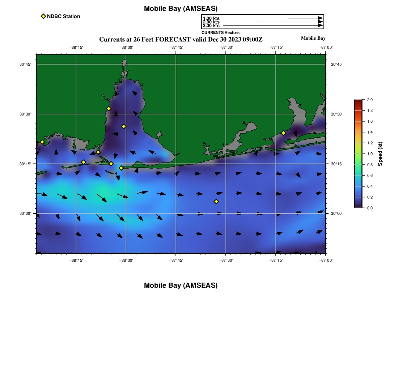Click the dark red top of the speed color bar
This screenshot has width=398, height=379.
pyautogui.click(x=358, y=101)
